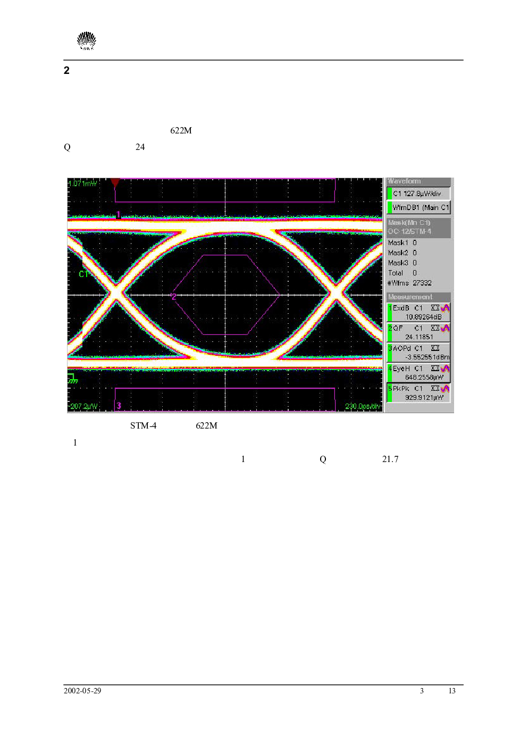Image resolution: width=528 pixels, height=746 pixels.
Task: Open the PkPk peak-to-peak measurement
Action: pos(418,393)
